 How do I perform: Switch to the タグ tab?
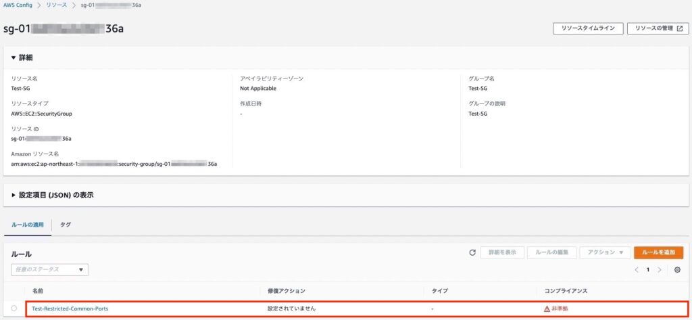point(66,224)
